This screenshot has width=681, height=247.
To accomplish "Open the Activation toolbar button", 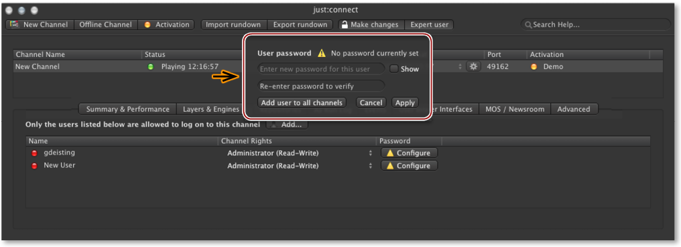I will [x=167, y=25].
